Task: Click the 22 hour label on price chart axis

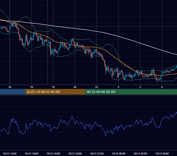Action: pyautogui.click(x=97, y=87)
